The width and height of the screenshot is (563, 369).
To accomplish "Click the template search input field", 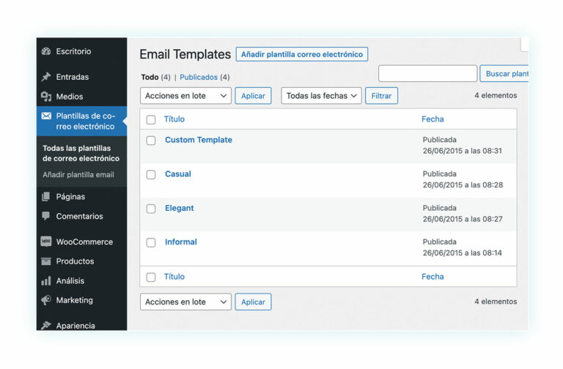I will coord(427,73).
